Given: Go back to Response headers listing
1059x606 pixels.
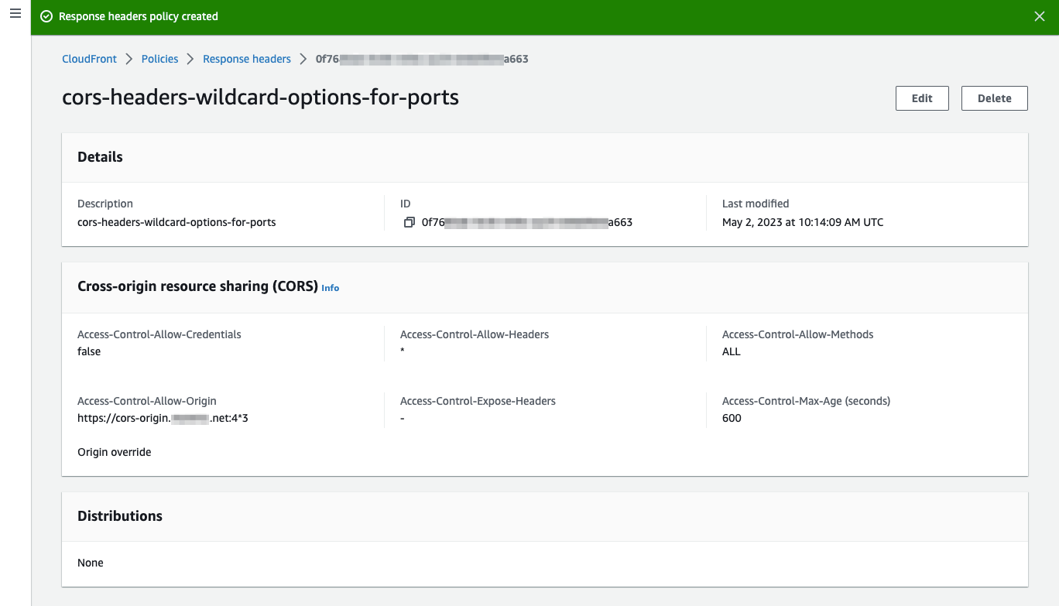Looking at the screenshot, I should pyautogui.click(x=246, y=58).
